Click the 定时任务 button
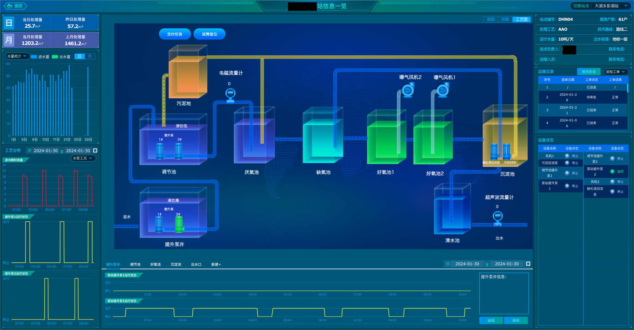 [175, 34]
